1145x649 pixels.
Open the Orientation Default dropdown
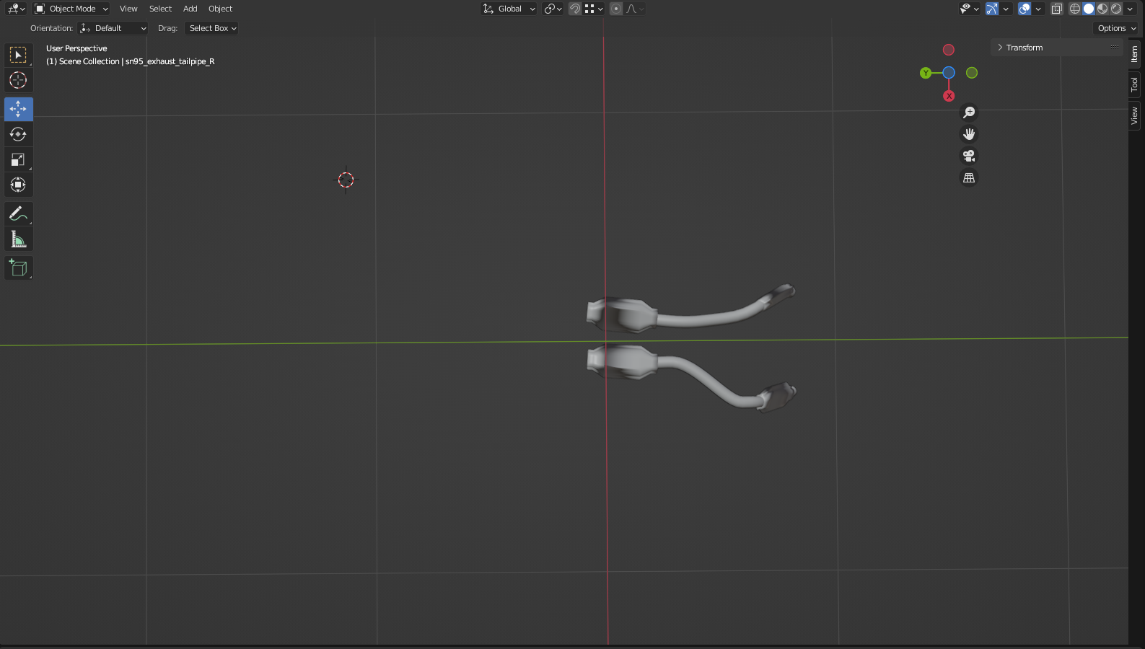pos(113,28)
